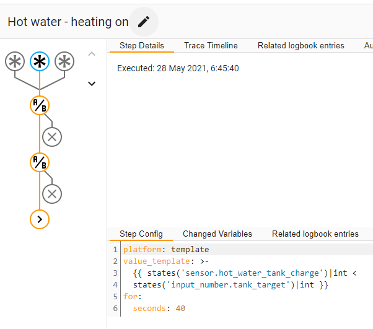Click the upper X branch-end node

pyautogui.click(x=52, y=137)
